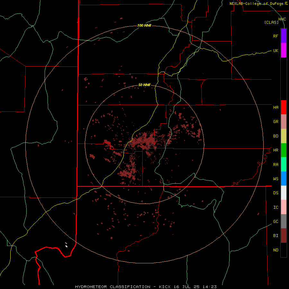Pick the dark green HR legend swatch
Image resolution: width=289 pixels, height=289 pixels.
pyautogui.click(x=284, y=150)
